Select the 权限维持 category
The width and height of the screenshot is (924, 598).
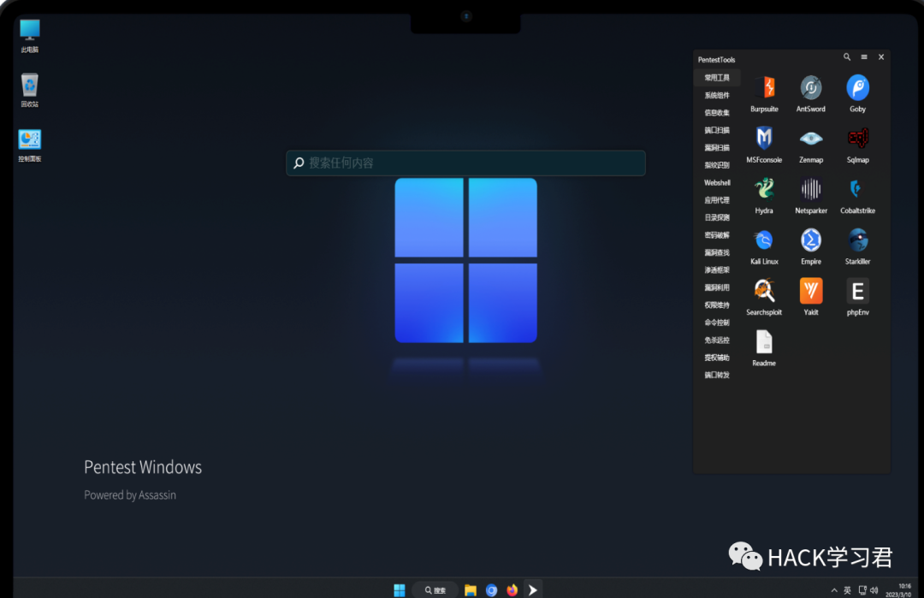pos(717,305)
